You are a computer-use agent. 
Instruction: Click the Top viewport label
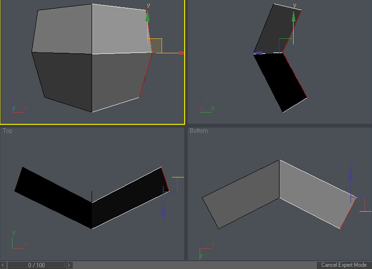click(8, 131)
